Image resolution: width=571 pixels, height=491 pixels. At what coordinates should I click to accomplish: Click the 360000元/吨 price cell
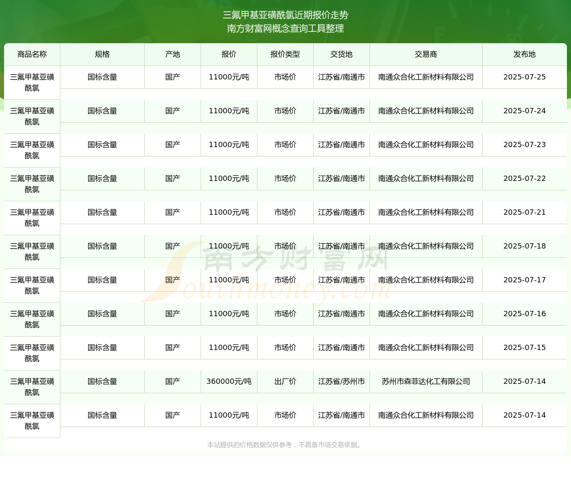(x=229, y=381)
